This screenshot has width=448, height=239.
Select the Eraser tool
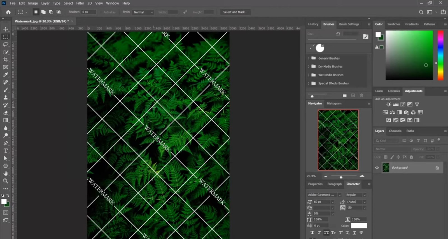[6, 113]
